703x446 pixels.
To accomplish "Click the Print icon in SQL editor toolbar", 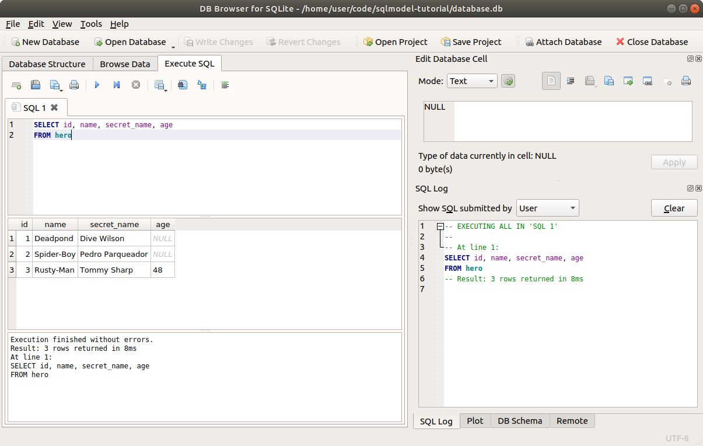I will 74,85.
